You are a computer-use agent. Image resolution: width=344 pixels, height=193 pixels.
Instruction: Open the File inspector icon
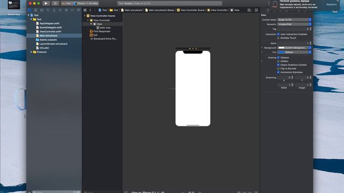point(268,10)
